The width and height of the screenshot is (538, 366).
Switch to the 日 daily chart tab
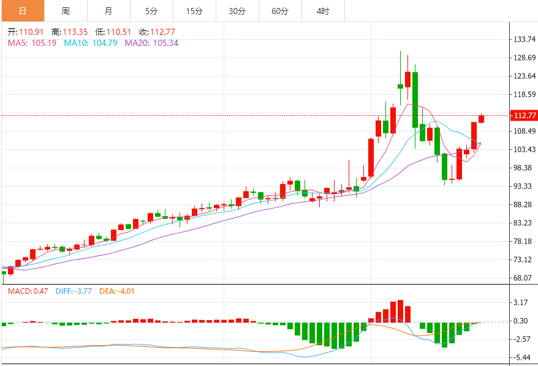(x=22, y=11)
